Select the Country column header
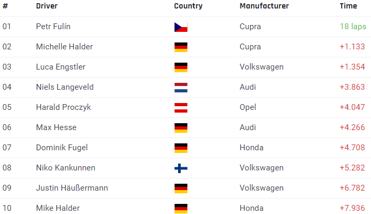The height and width of the screenshot is (214, 371). point(188,6)
